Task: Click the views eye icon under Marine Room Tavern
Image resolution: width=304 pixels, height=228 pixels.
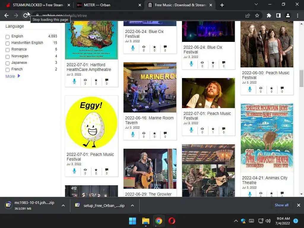Action: (x=144, y=133)
